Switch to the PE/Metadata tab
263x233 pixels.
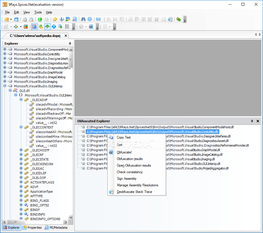pos(56,228)
